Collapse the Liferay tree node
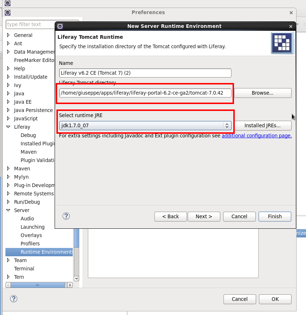Viewport: 306px width, 315px height. (8, 127)
